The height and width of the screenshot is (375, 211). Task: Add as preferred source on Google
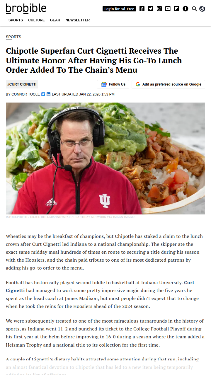pyautogui.click(x=168, y=84)
